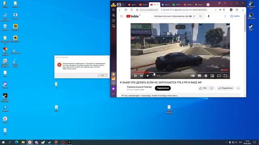Open more actions ellipsis beside Поделиться
Screen dimensions: 259x145
pyautogui.click(x=238, y=88)
